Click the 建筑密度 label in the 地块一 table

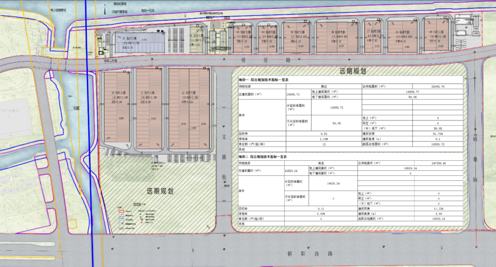(369, 134)
